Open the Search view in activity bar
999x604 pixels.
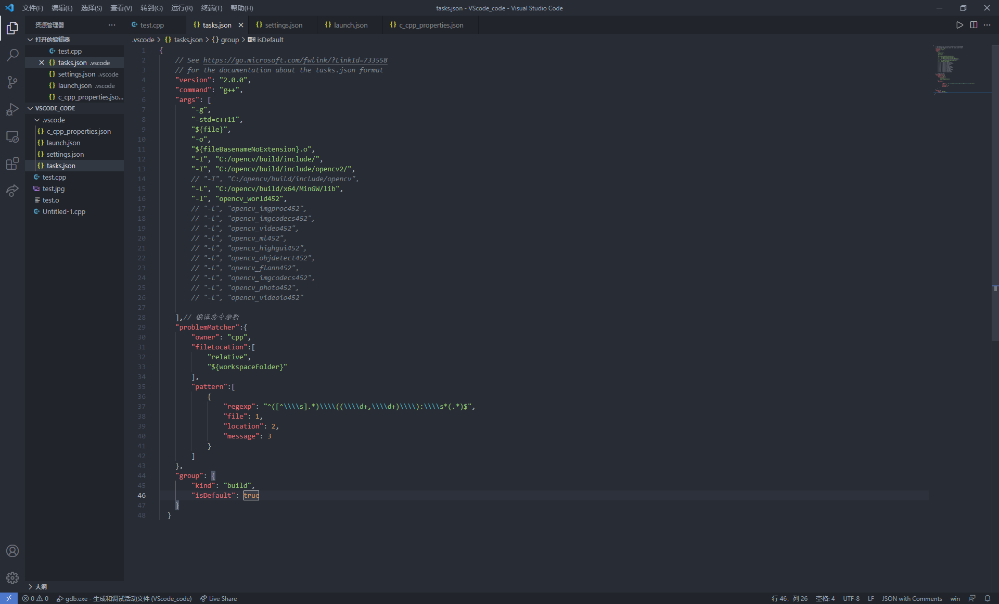[x=12, y=55]
